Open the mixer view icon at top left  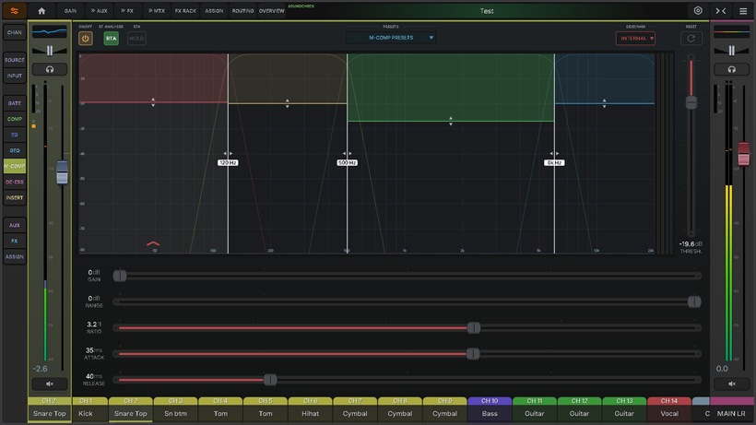point(15,10)
